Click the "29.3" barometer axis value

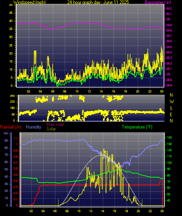169,58
